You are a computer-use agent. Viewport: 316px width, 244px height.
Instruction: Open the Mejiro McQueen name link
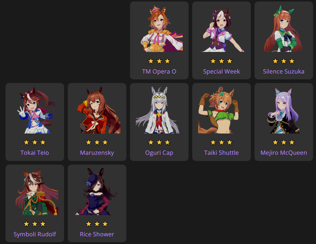click(x=284, y=153)
